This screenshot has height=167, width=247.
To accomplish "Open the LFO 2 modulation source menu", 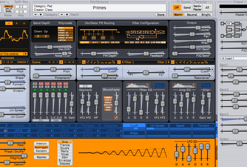I will point(19,131).
